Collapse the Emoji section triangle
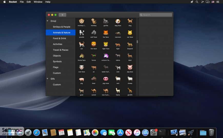 (x=47, y=21)
